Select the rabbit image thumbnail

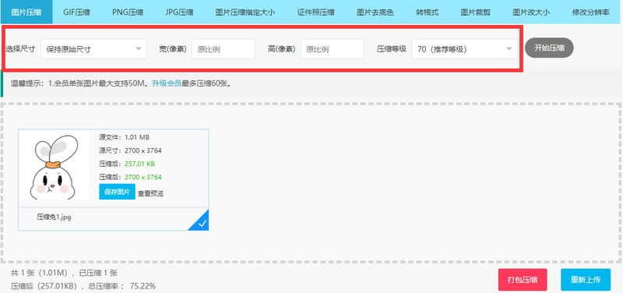point(53,165)
